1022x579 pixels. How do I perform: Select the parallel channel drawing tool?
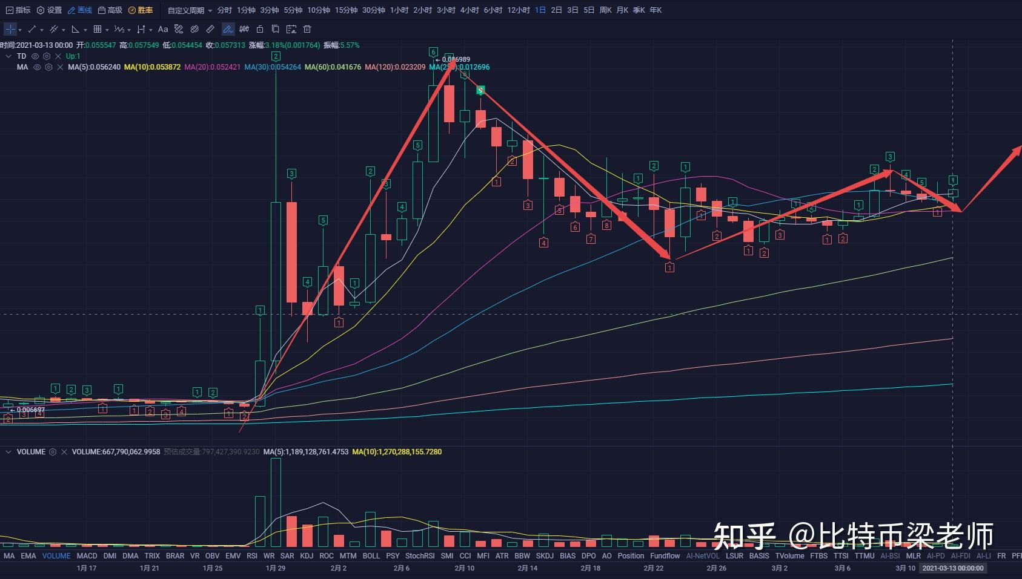(54, 29)
